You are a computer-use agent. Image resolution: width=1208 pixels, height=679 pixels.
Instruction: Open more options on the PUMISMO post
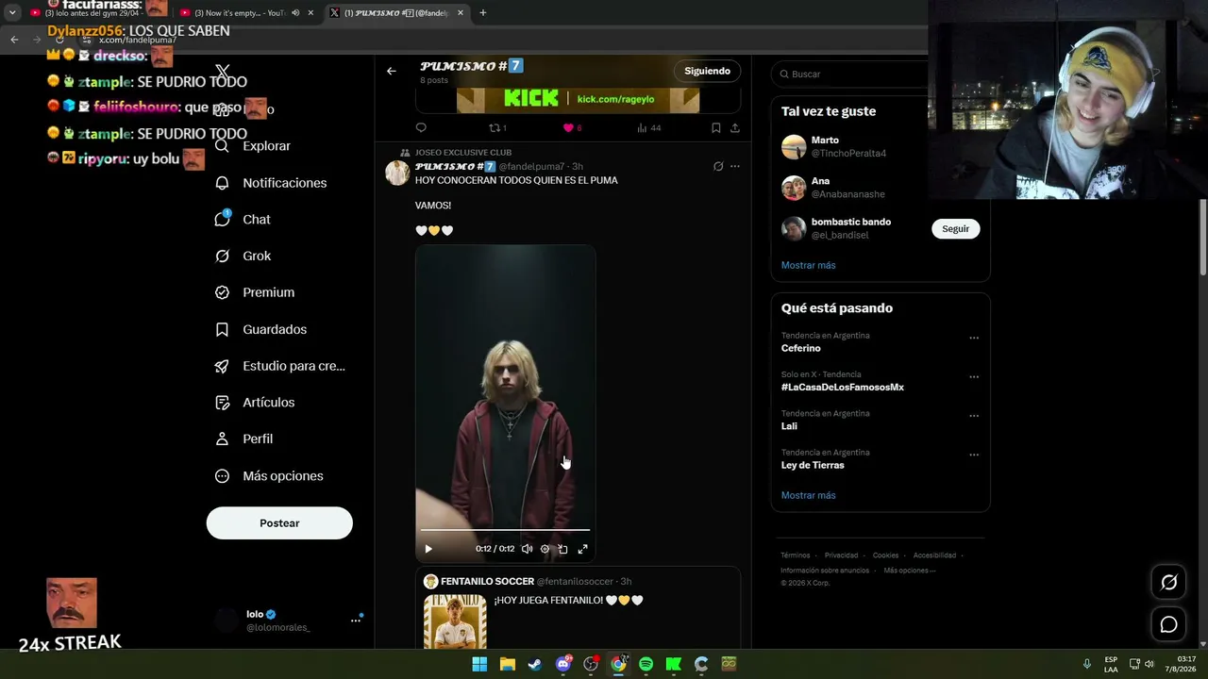(735, 167)
